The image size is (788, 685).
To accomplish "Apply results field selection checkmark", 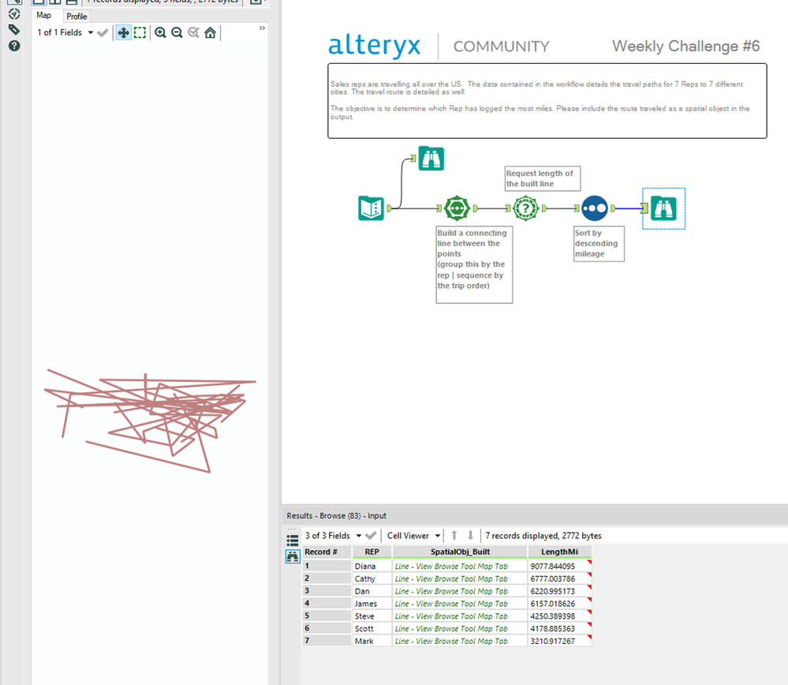I will point(371,536).
